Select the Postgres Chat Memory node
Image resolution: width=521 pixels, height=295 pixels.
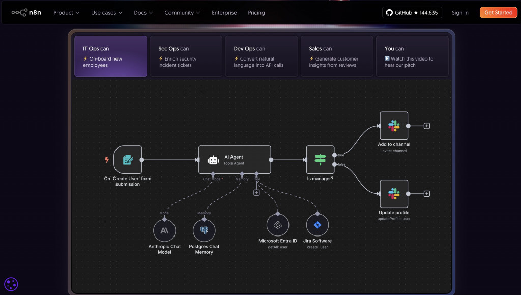(x=204, y=230)
